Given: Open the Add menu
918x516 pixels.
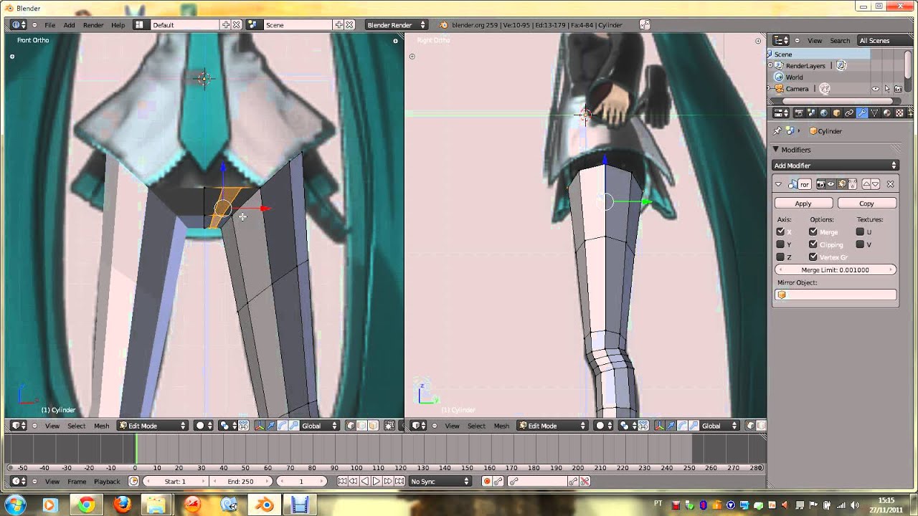Looking at the screenshot, I should 69,25.
